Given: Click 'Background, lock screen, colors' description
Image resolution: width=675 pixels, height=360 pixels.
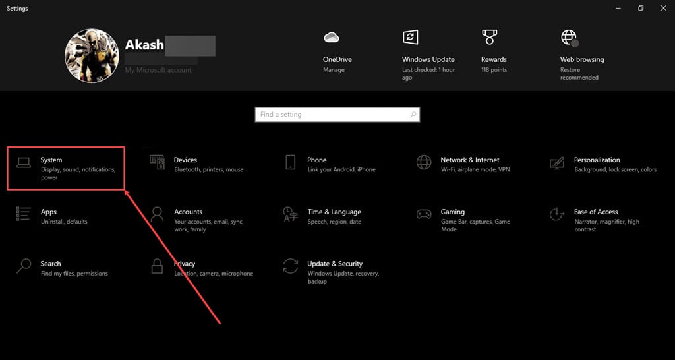Looking at the screenshot, I should (616, 169).
